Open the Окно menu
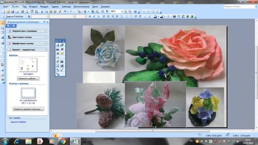This screenshot has width=258, height=145. coord(95,7)
